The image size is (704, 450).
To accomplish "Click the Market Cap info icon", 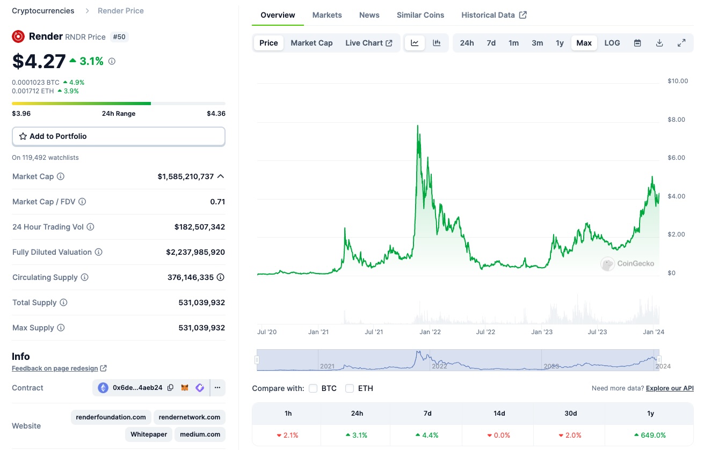I will 61,176.
